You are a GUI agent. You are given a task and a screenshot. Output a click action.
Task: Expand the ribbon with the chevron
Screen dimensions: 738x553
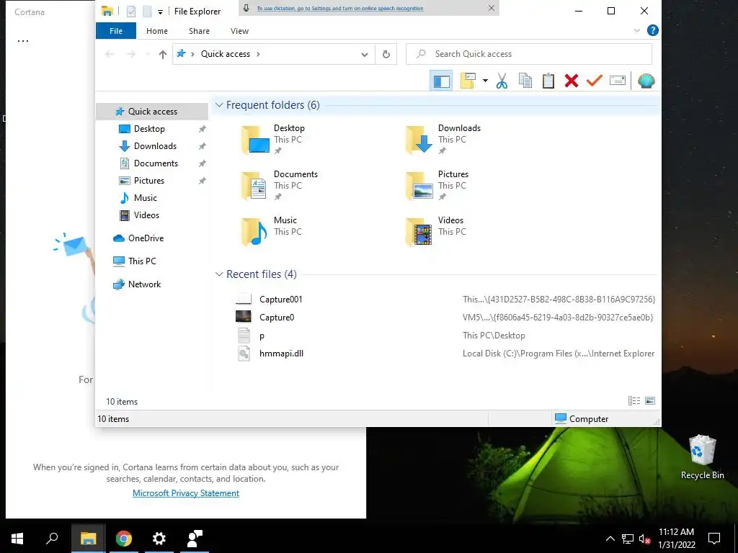click(x=637, y=30)
